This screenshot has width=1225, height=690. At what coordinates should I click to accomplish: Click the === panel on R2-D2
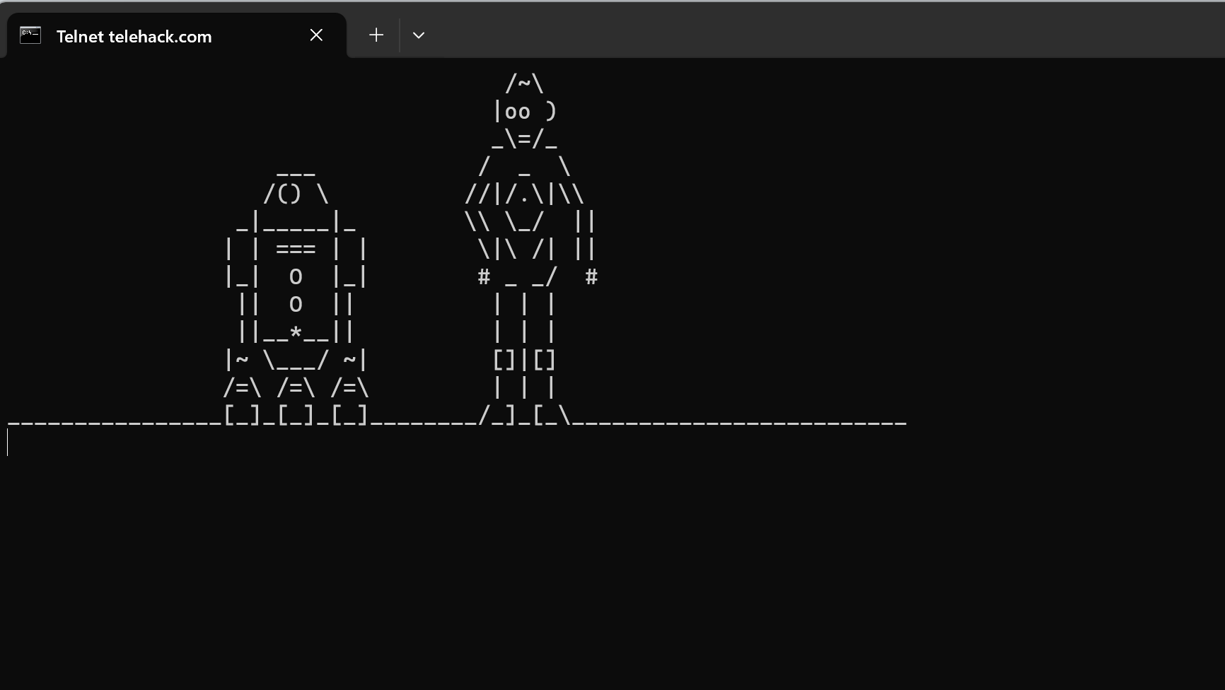tap(296, 248)
